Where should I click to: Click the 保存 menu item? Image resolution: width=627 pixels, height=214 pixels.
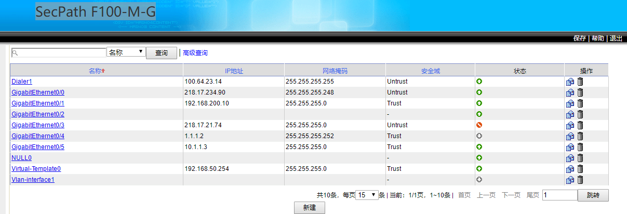pos(580,38)
